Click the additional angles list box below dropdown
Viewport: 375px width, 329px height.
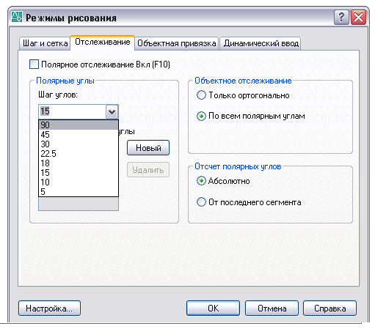tap(79, 204)
